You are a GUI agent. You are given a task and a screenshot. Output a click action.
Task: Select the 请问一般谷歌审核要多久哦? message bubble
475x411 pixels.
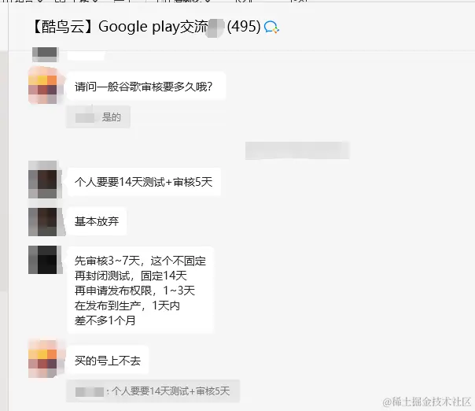coord(146,87)
